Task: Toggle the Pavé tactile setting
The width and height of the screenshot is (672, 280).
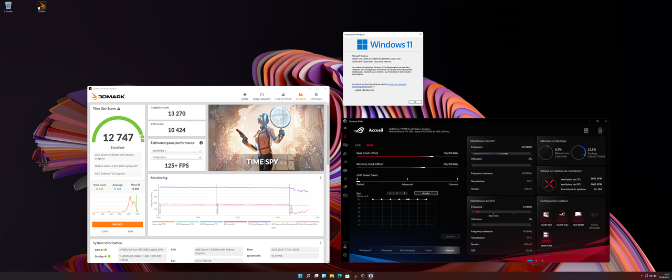Action: click(x=578, y=218)
